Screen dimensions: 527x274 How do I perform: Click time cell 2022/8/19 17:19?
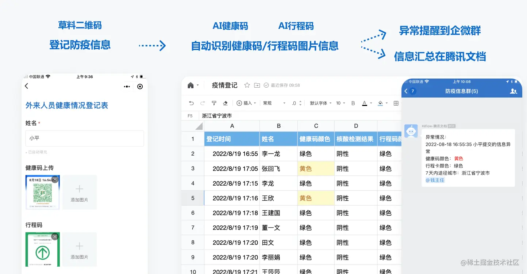(232, 228)
